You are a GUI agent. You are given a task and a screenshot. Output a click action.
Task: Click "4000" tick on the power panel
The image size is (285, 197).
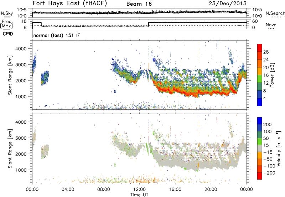pyautogui.click(x=21, y=49)
